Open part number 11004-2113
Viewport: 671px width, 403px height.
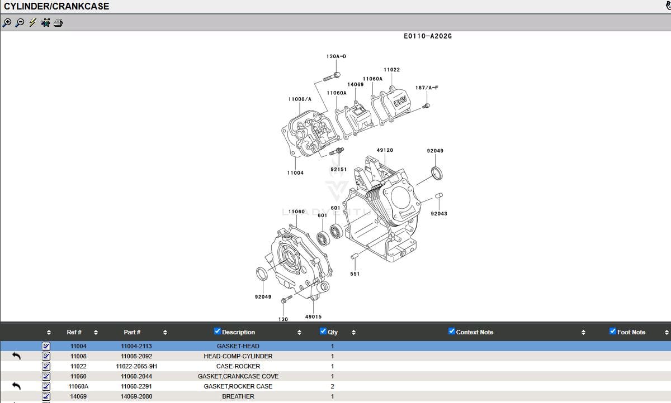136,346
